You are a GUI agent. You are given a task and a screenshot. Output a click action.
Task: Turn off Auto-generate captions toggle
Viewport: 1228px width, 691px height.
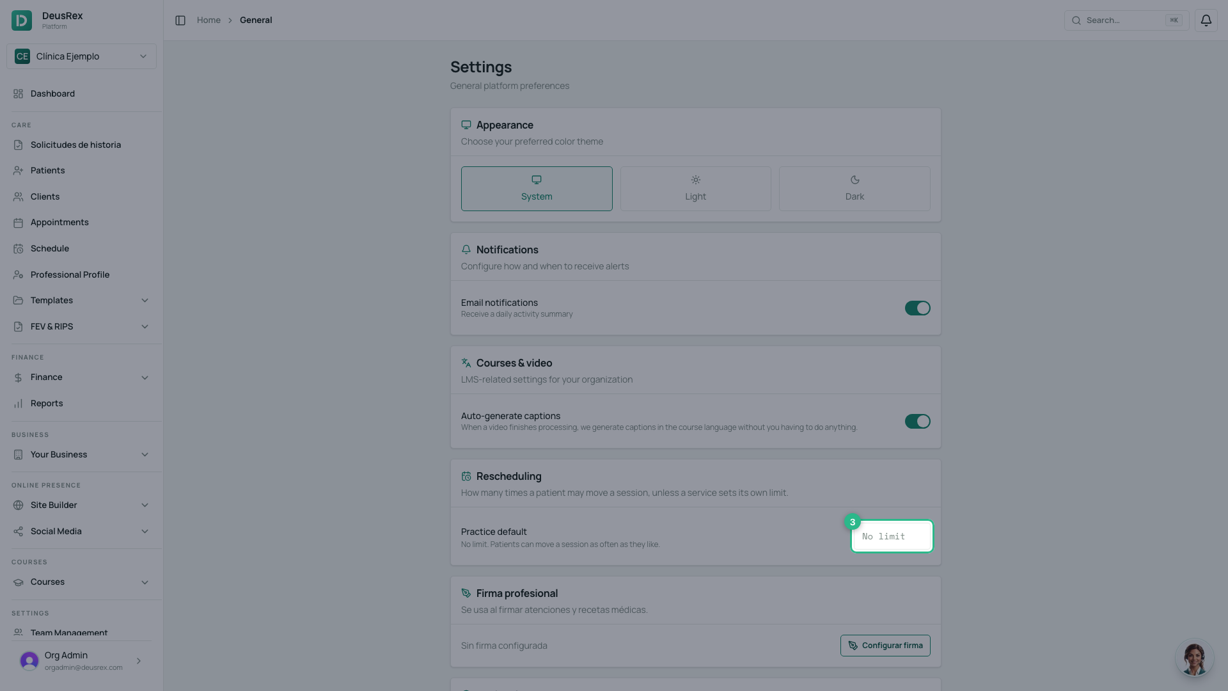(x=917, y=422)
